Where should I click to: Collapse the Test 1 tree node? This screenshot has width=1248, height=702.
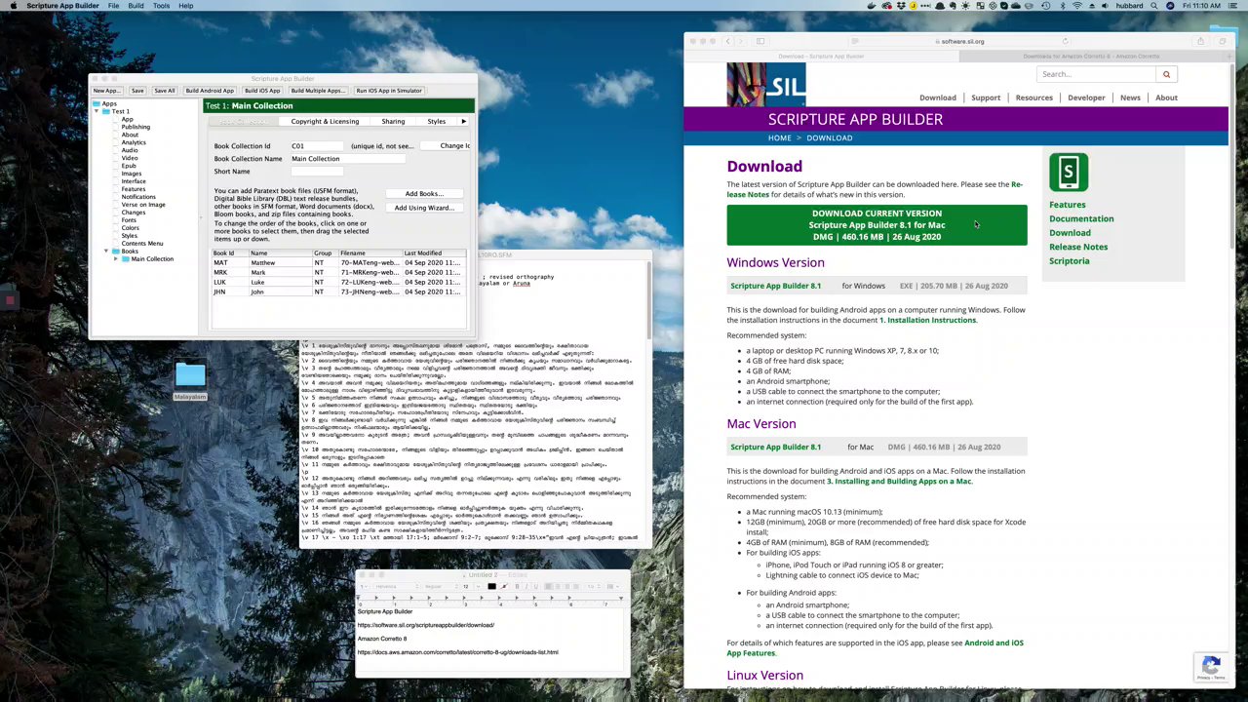coord(97,111)
